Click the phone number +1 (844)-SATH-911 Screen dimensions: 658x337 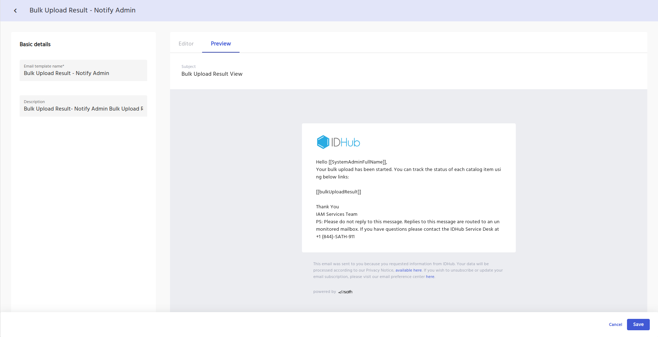point(335,237)
